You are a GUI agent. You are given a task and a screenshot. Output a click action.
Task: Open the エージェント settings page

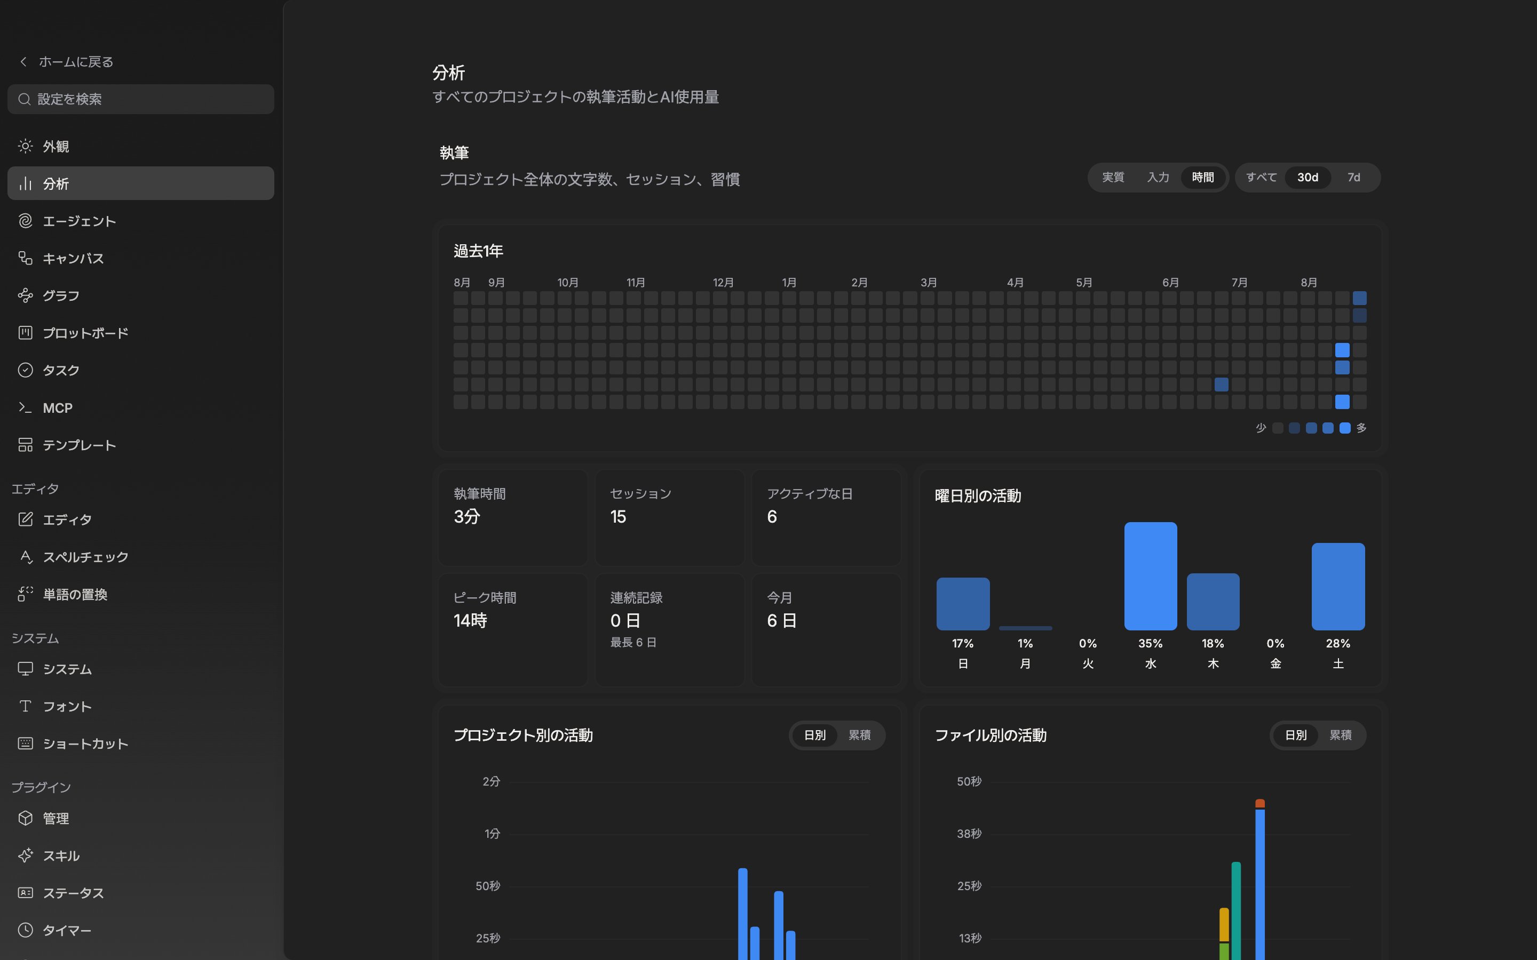140,221
